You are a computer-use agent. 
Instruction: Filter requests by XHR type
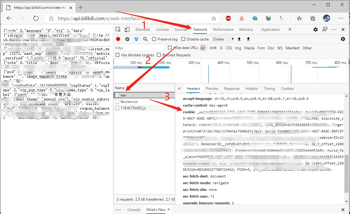click(213, 48)
